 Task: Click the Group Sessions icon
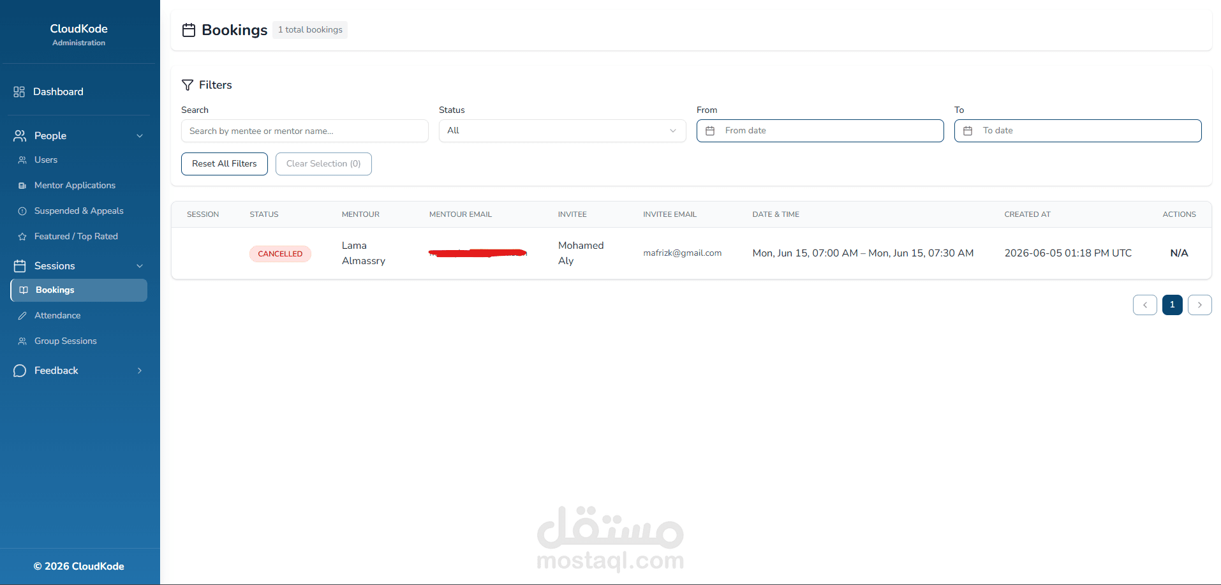22,341
